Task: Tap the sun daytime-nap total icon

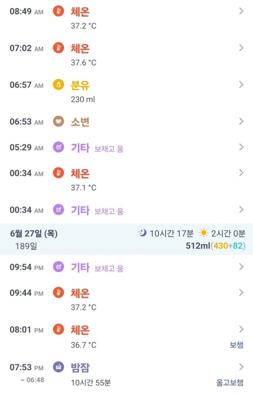Action: 204,233
